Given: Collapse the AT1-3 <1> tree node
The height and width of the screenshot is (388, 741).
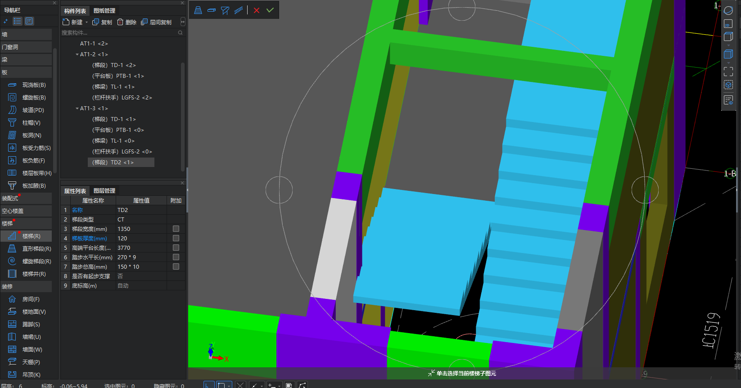Looking at the screenshot, I should point(77,108).
